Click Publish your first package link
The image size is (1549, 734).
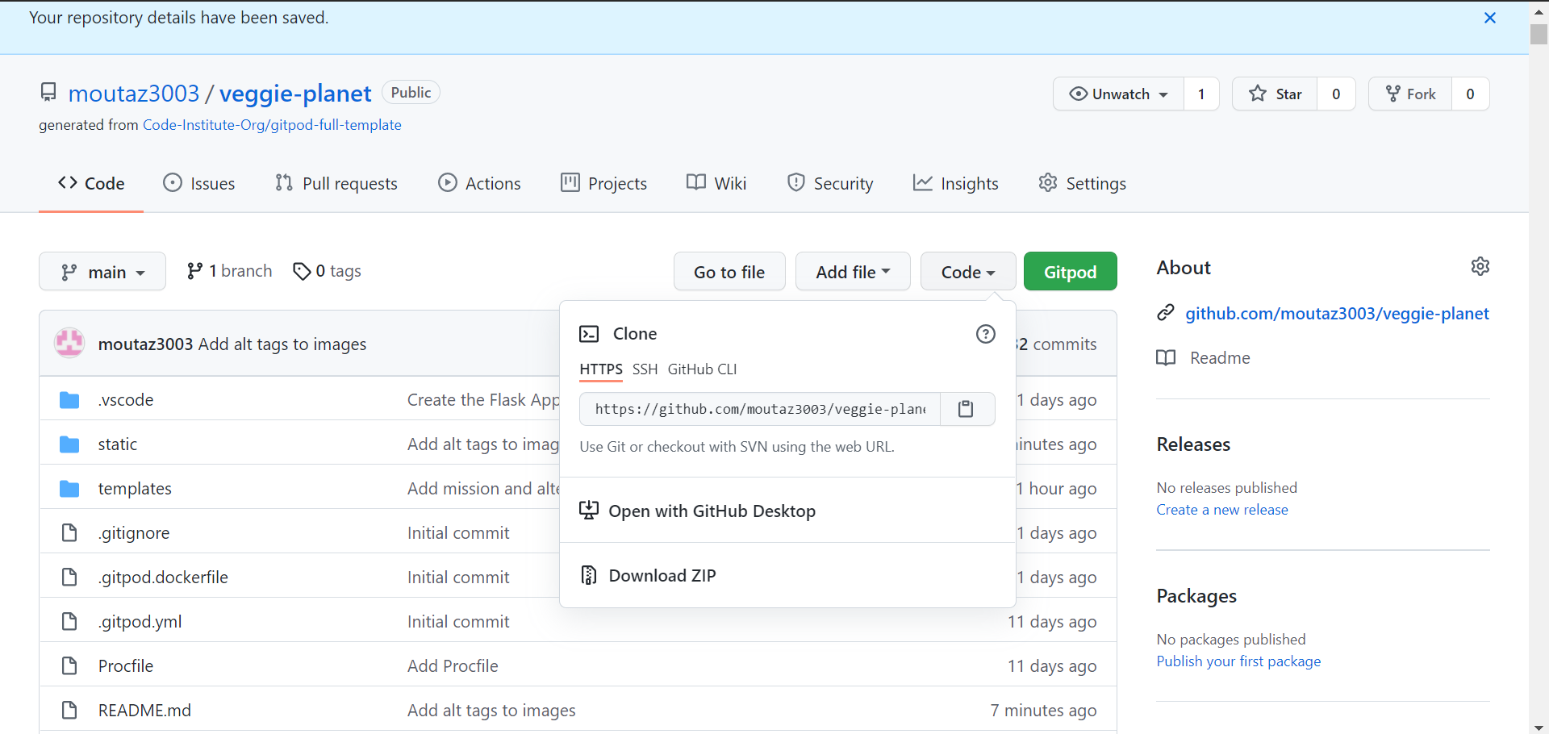[x=1238, y=661]
